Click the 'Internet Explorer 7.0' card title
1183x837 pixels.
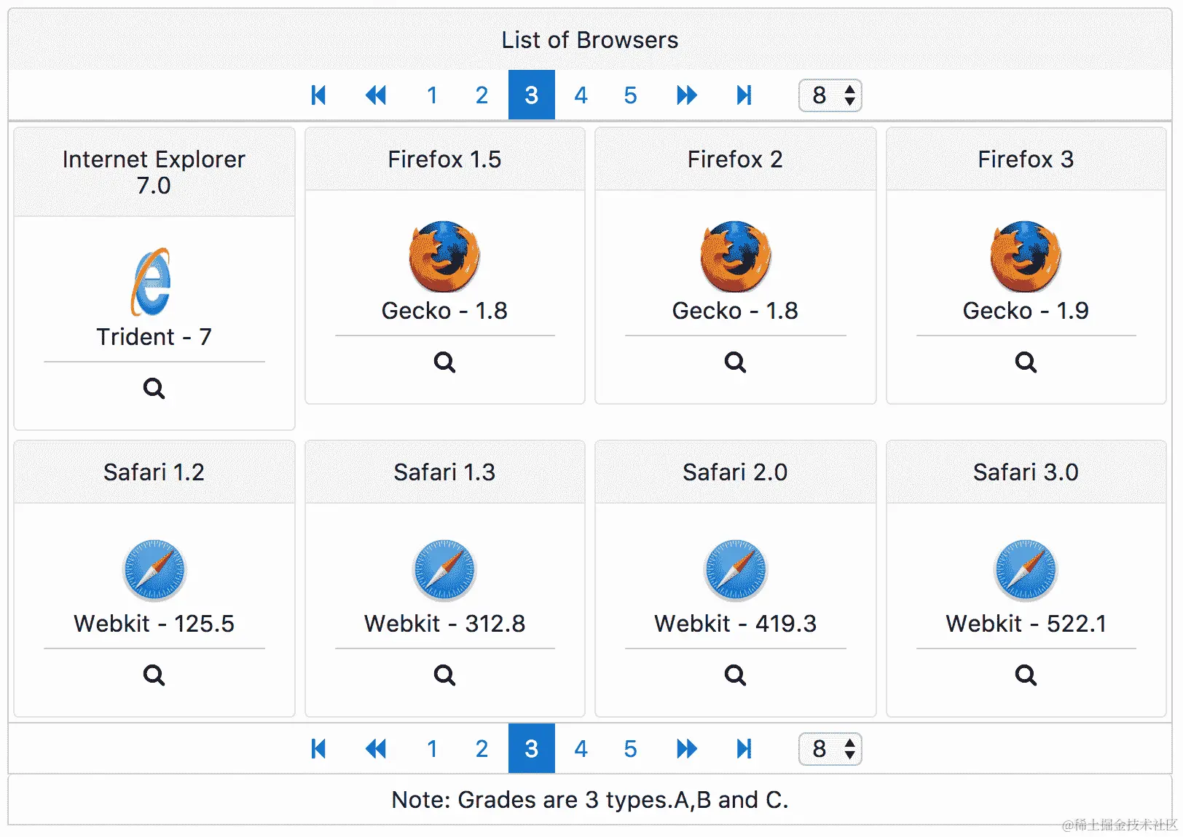coord(154,172)
